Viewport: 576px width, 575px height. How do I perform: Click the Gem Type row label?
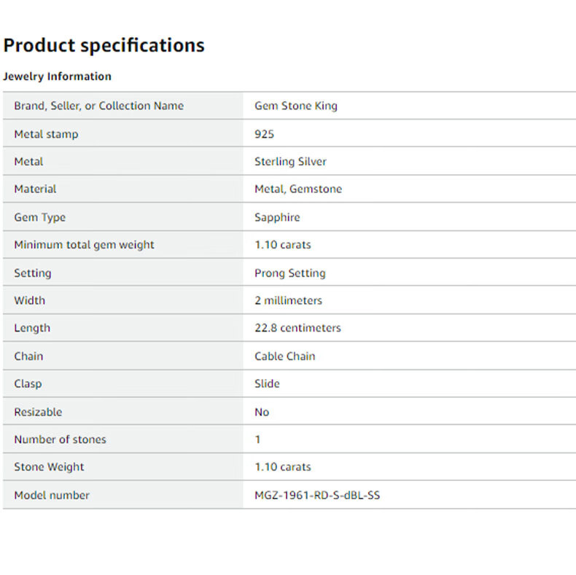39,217
